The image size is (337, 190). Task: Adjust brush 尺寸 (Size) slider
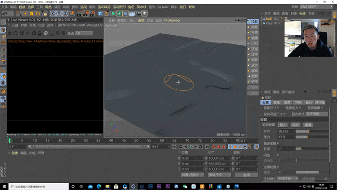coord(312,131)
